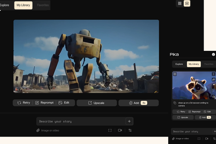Open camera control icon in main prompt bar
Viewport: 216px width, 144px height.
pos(120,130)
